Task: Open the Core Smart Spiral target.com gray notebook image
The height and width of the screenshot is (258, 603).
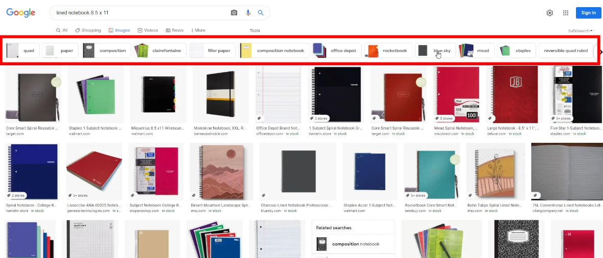Action: (33, 95)
